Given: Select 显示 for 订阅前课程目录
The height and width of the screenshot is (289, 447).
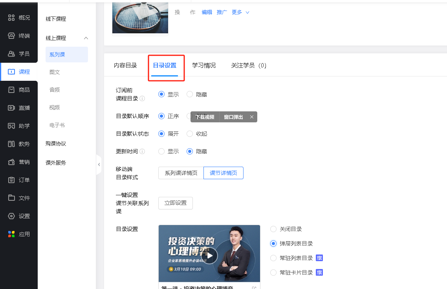Looking at the screenshot, I should [x=161, y=94].
